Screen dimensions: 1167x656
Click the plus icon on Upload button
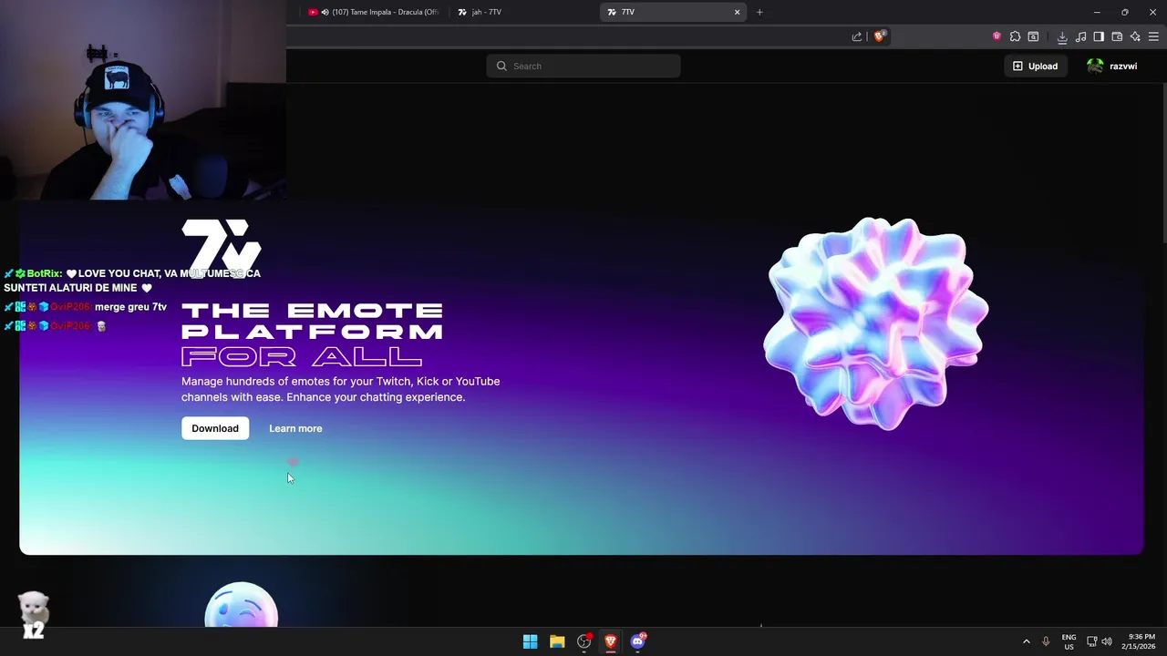[1017, 66]
